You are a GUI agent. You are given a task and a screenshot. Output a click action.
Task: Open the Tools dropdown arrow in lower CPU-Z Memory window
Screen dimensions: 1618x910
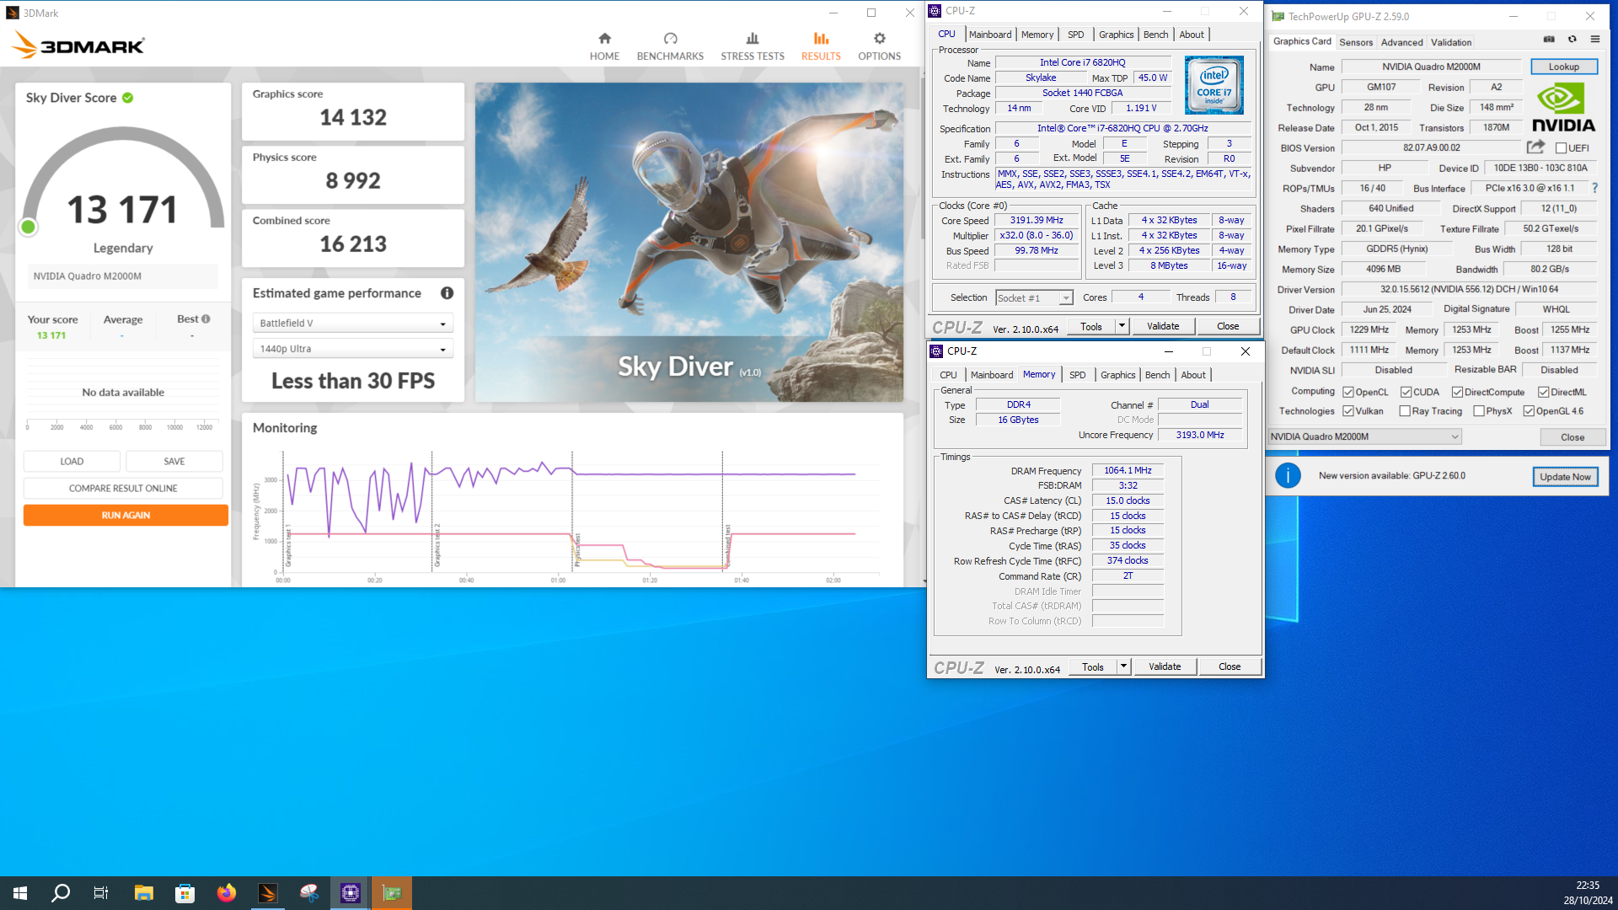1123,666
